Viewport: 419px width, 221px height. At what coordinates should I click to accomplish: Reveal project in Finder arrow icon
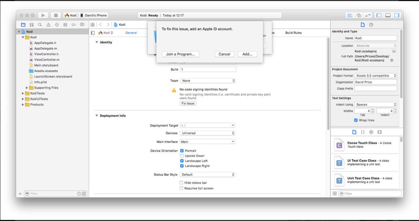[x=392, y=60]
